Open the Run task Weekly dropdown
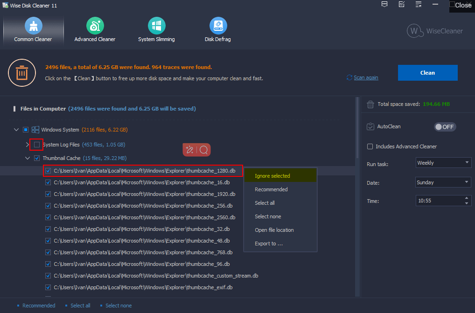The image size is (475, 313). (x=443, y=163)
